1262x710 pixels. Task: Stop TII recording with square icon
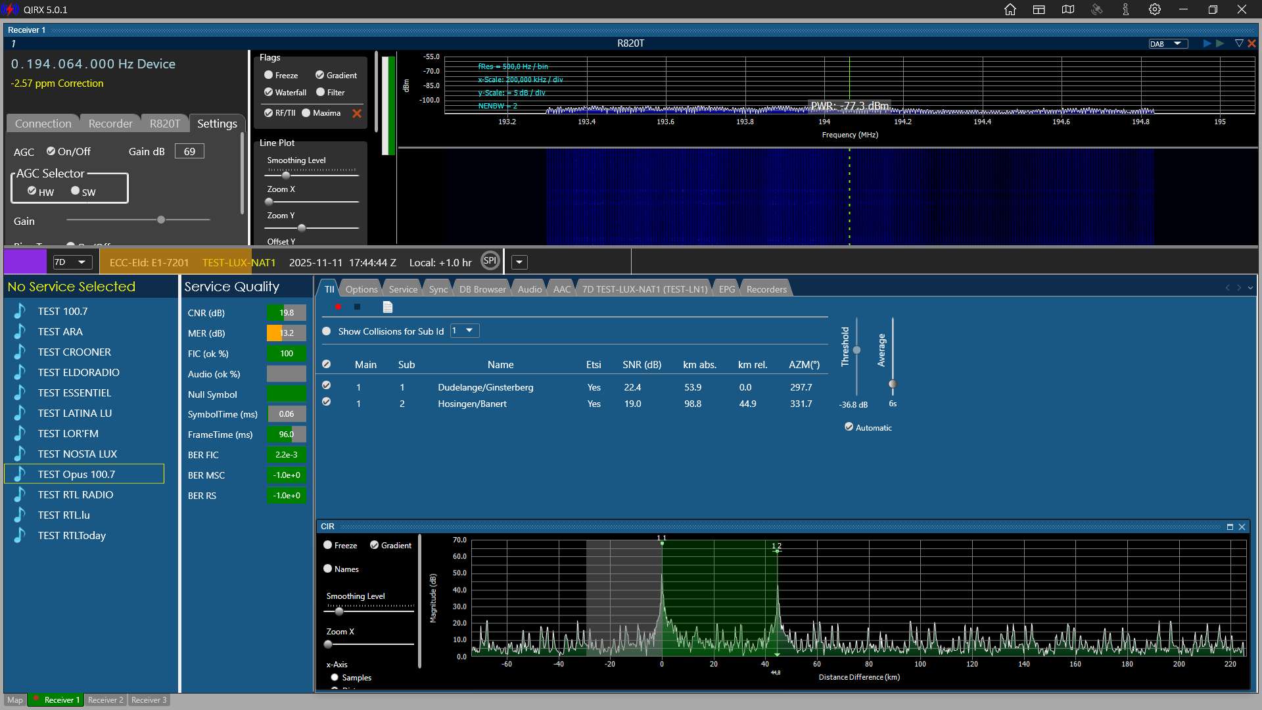pyautogui.click(x=357, y=307)
